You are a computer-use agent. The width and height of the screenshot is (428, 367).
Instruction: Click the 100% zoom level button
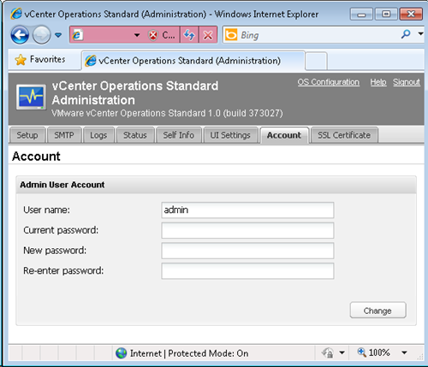coord(374,352)
